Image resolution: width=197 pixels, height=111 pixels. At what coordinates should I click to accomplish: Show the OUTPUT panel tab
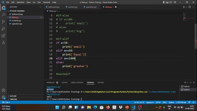pos(64,83)
